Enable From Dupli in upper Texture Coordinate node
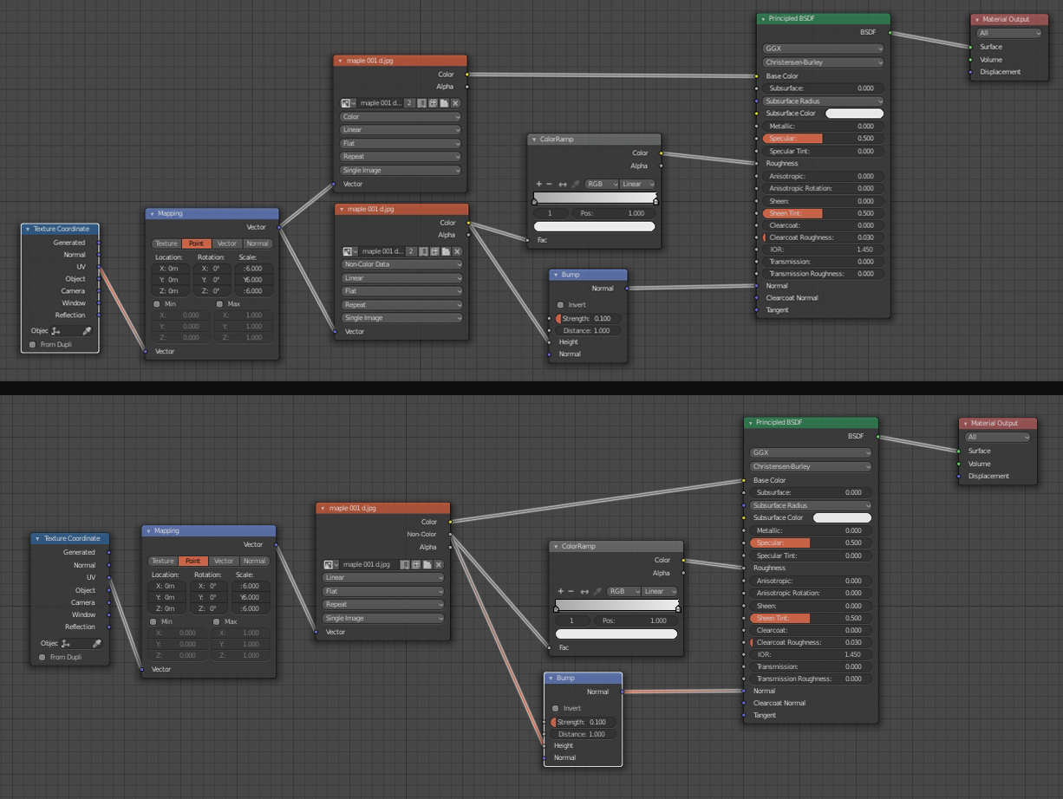This screenshot has height=799, width=1063. (33, 344)
